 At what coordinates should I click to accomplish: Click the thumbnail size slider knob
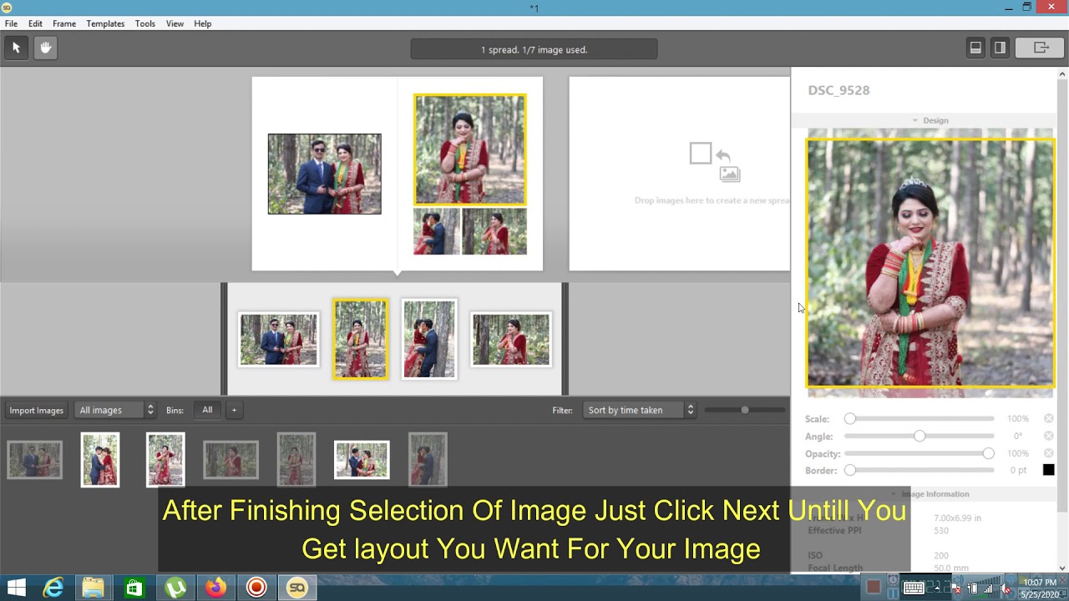[x=745, y=410]
